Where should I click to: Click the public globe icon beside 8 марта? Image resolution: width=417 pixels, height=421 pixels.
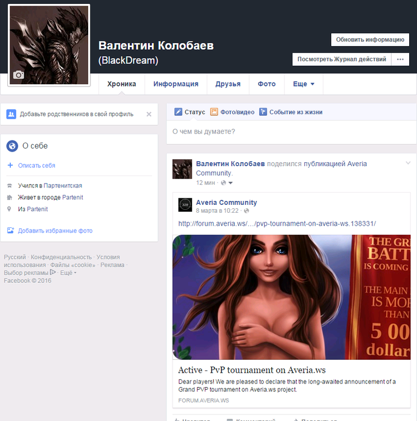(x=246, y=210)
